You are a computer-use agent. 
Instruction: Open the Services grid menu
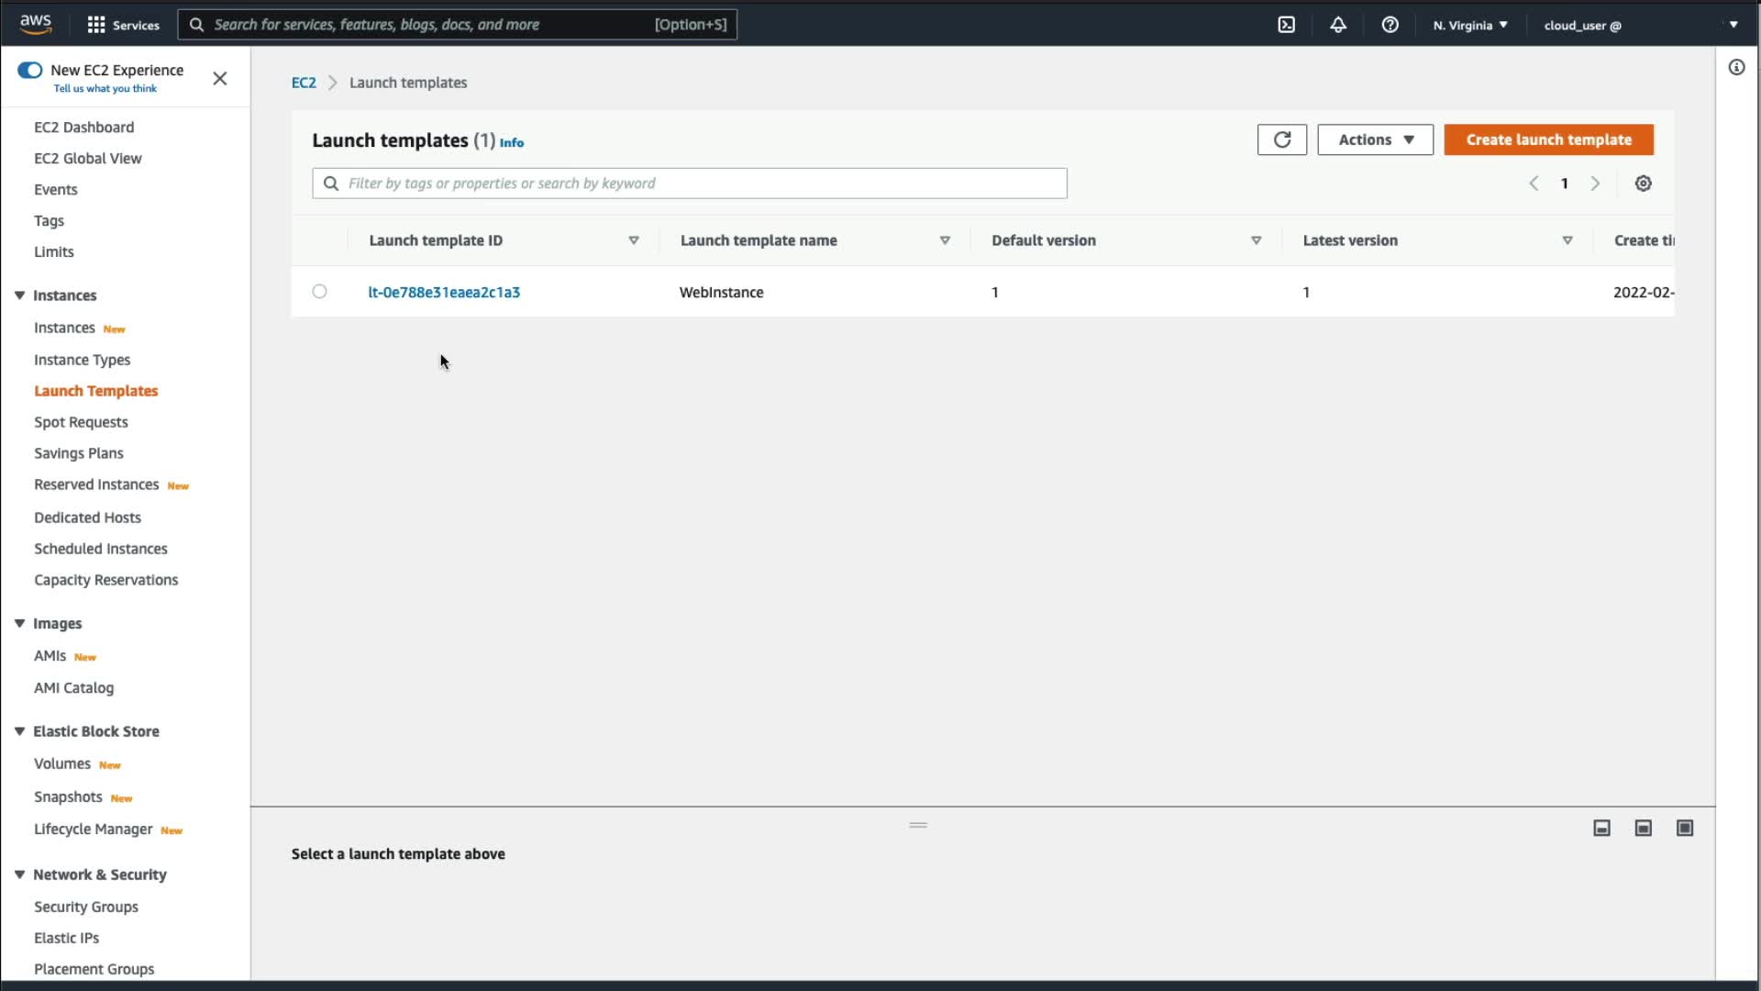click(x=123, y=25)
